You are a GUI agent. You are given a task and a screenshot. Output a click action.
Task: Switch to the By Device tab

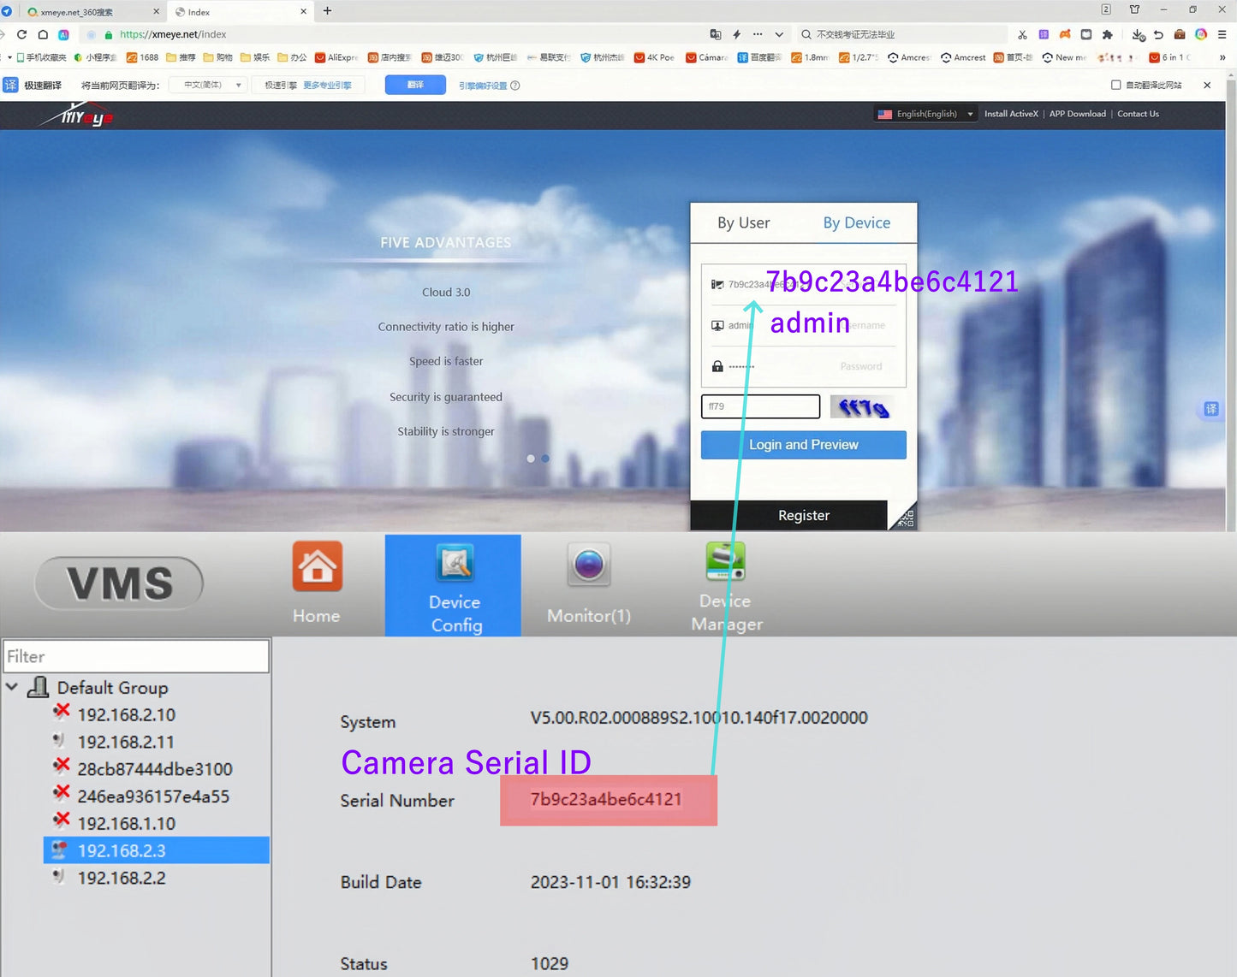[x=856, y=223]
